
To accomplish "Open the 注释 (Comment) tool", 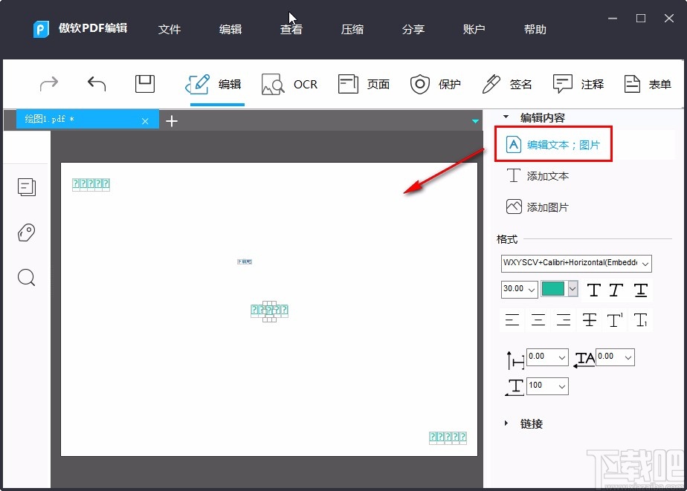I will click(578, 84).
